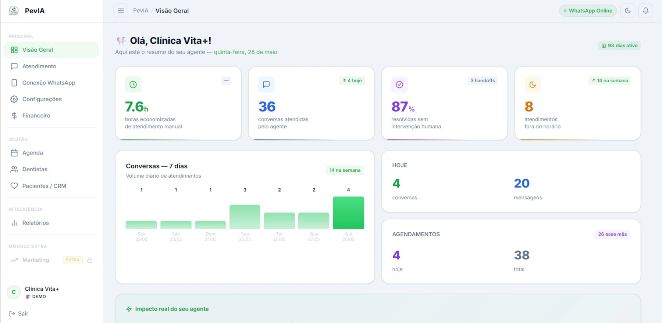Select the Dom 24/05 chart bar

tap(210, 225)
